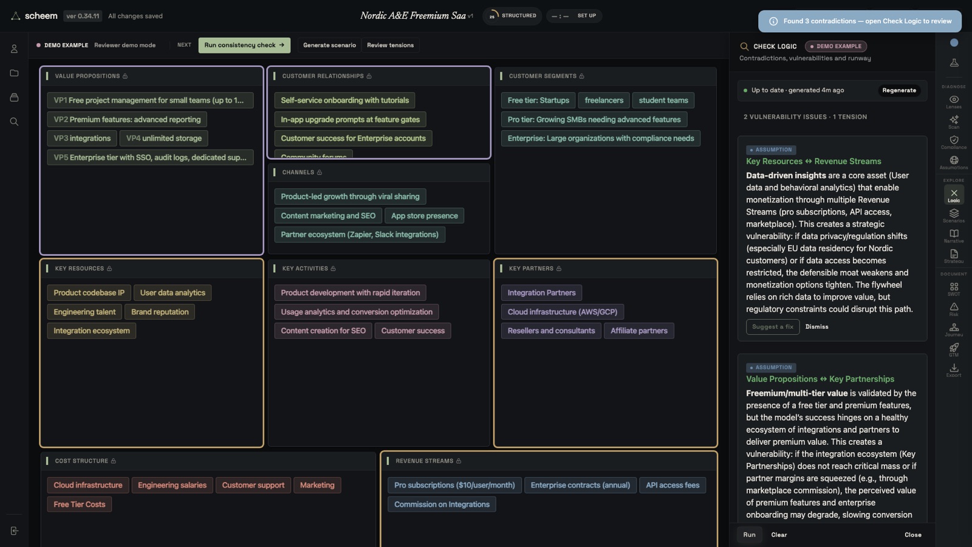Image resolution: width=972 pixels, height=547 pixels.
Task: Toggle the lock on Key Resources
Action: (109, 269)
